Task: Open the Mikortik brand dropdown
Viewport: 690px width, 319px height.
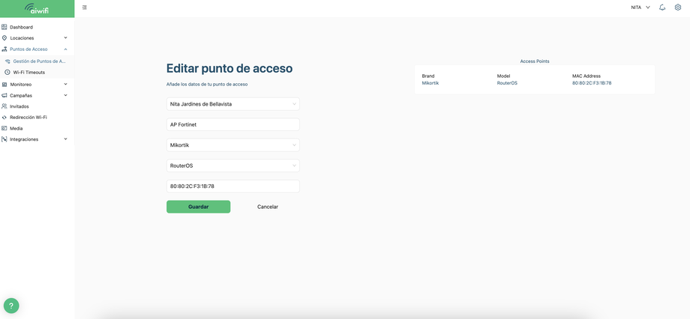Action: point(232,145)
